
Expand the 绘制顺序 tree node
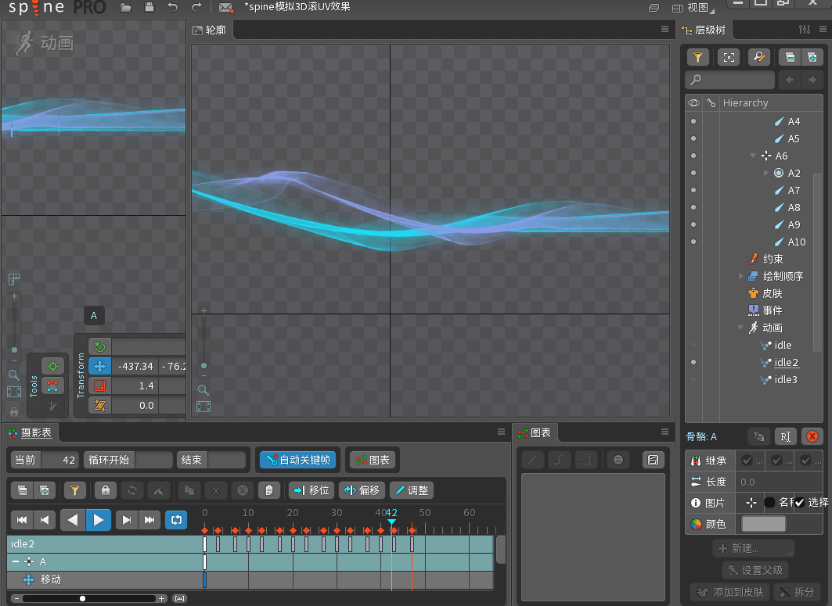coord(740,276)
